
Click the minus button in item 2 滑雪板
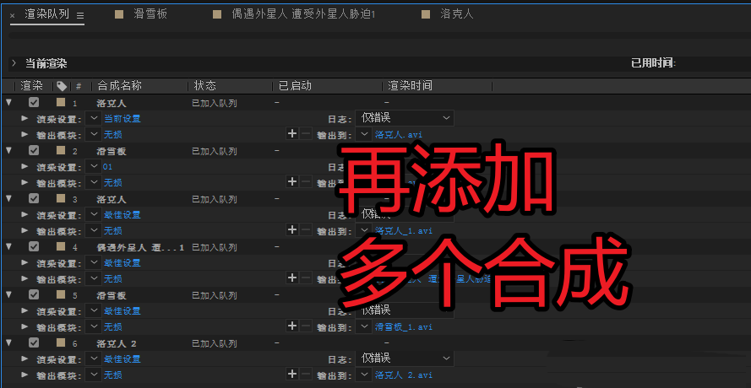point(306,182)
